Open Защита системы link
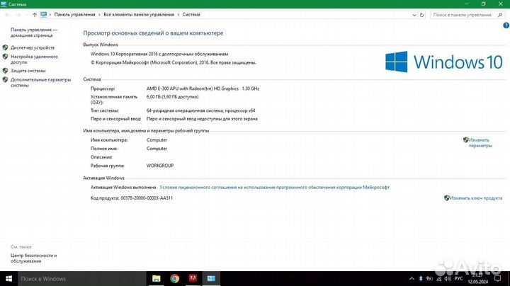Screen dimensions: 510x286 click(28, 71)
